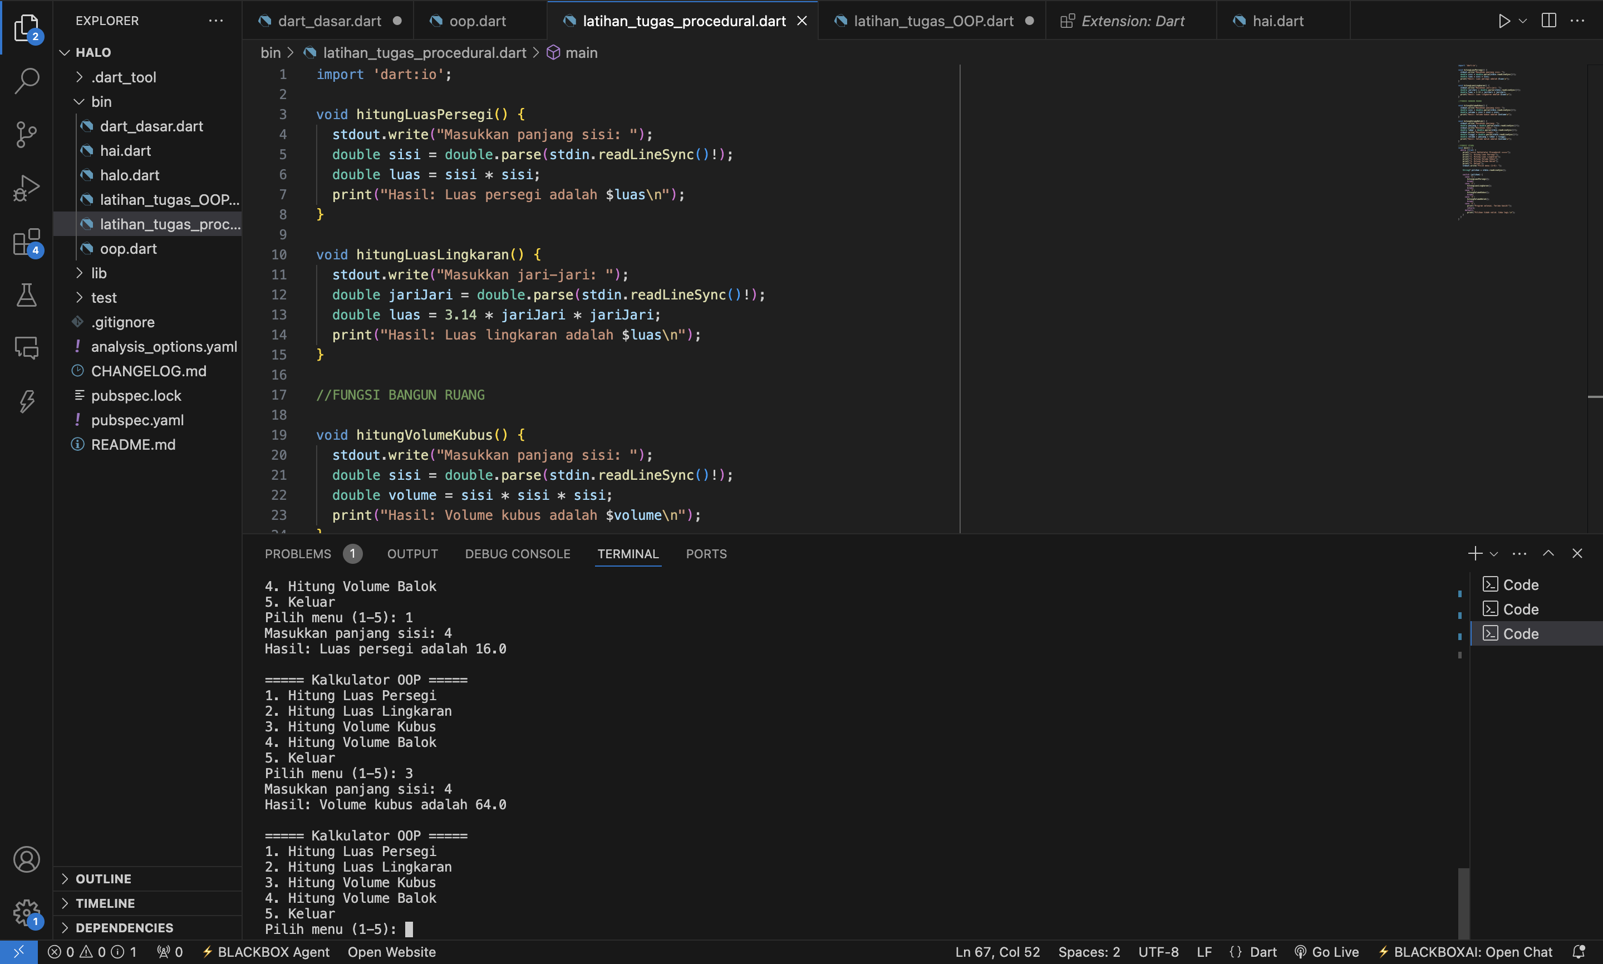The height and width of the screenshot is (964, 1603).
Task: Open the Manage gear icon
Action: coord(27,913)
